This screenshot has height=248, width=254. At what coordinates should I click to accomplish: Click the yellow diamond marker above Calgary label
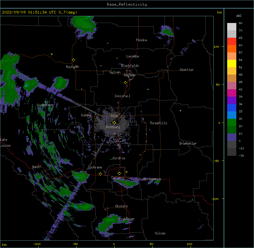[x=119, y=173]
